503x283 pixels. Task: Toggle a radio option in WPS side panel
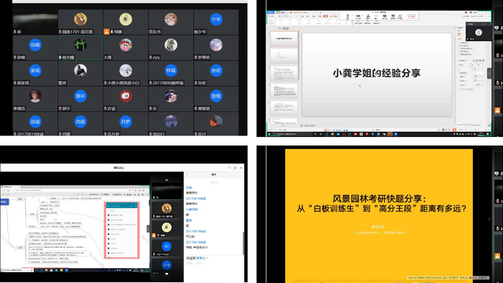coord(459,42)
